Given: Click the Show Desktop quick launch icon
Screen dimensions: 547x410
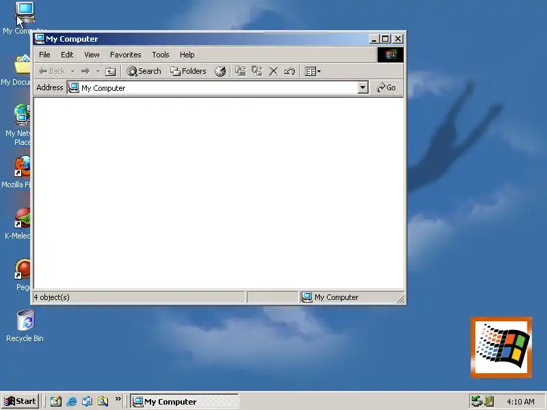Looking at the screenshot, I should click(56, 401).
